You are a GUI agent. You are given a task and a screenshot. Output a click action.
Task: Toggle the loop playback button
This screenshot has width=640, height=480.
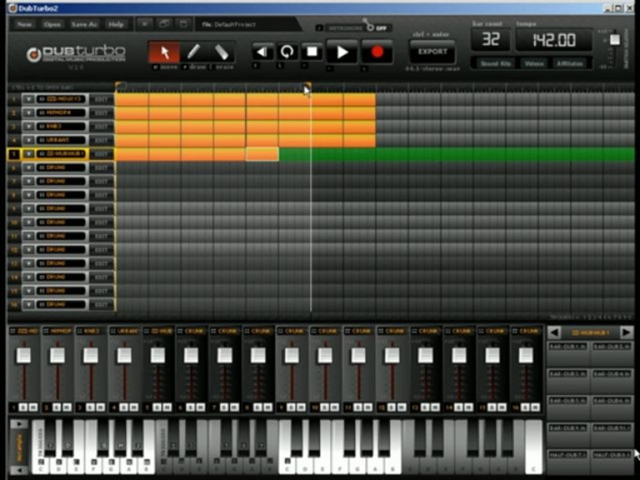coord(287,52)
